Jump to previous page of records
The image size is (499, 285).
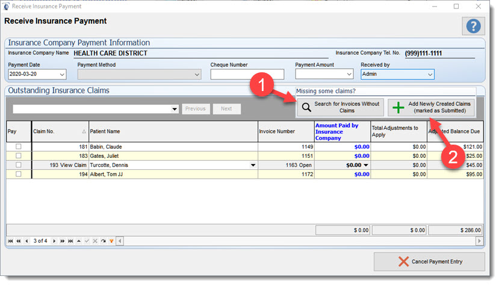[x=19, y=241]
